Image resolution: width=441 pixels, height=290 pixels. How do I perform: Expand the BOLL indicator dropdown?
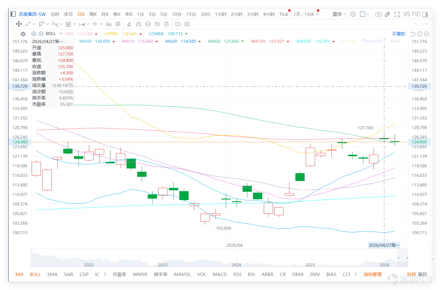(x=61, y=33)
